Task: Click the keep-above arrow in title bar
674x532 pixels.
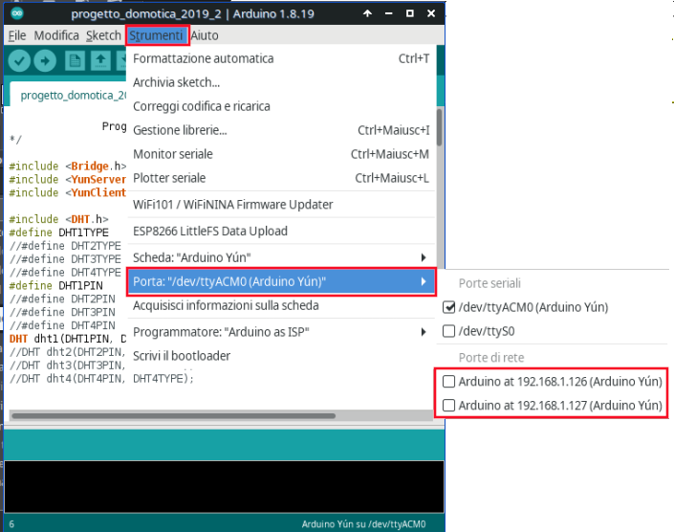Action: click(x=366, y=13)
